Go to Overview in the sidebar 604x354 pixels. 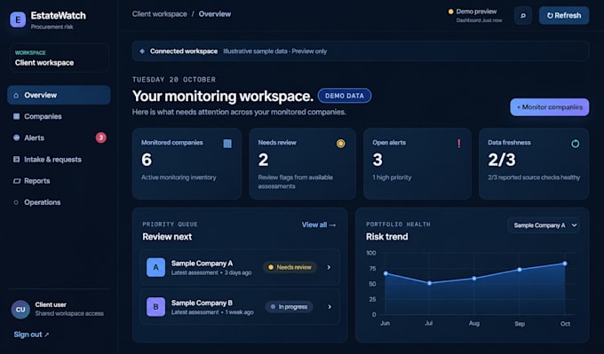click(x=59, y=95)
